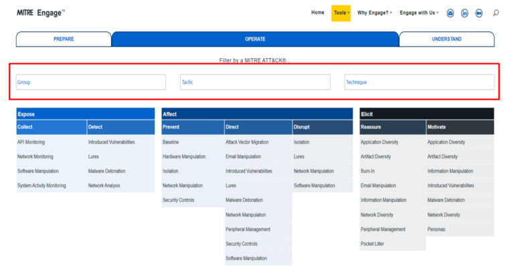Open the Elicit goal header

tap(427, 114)
